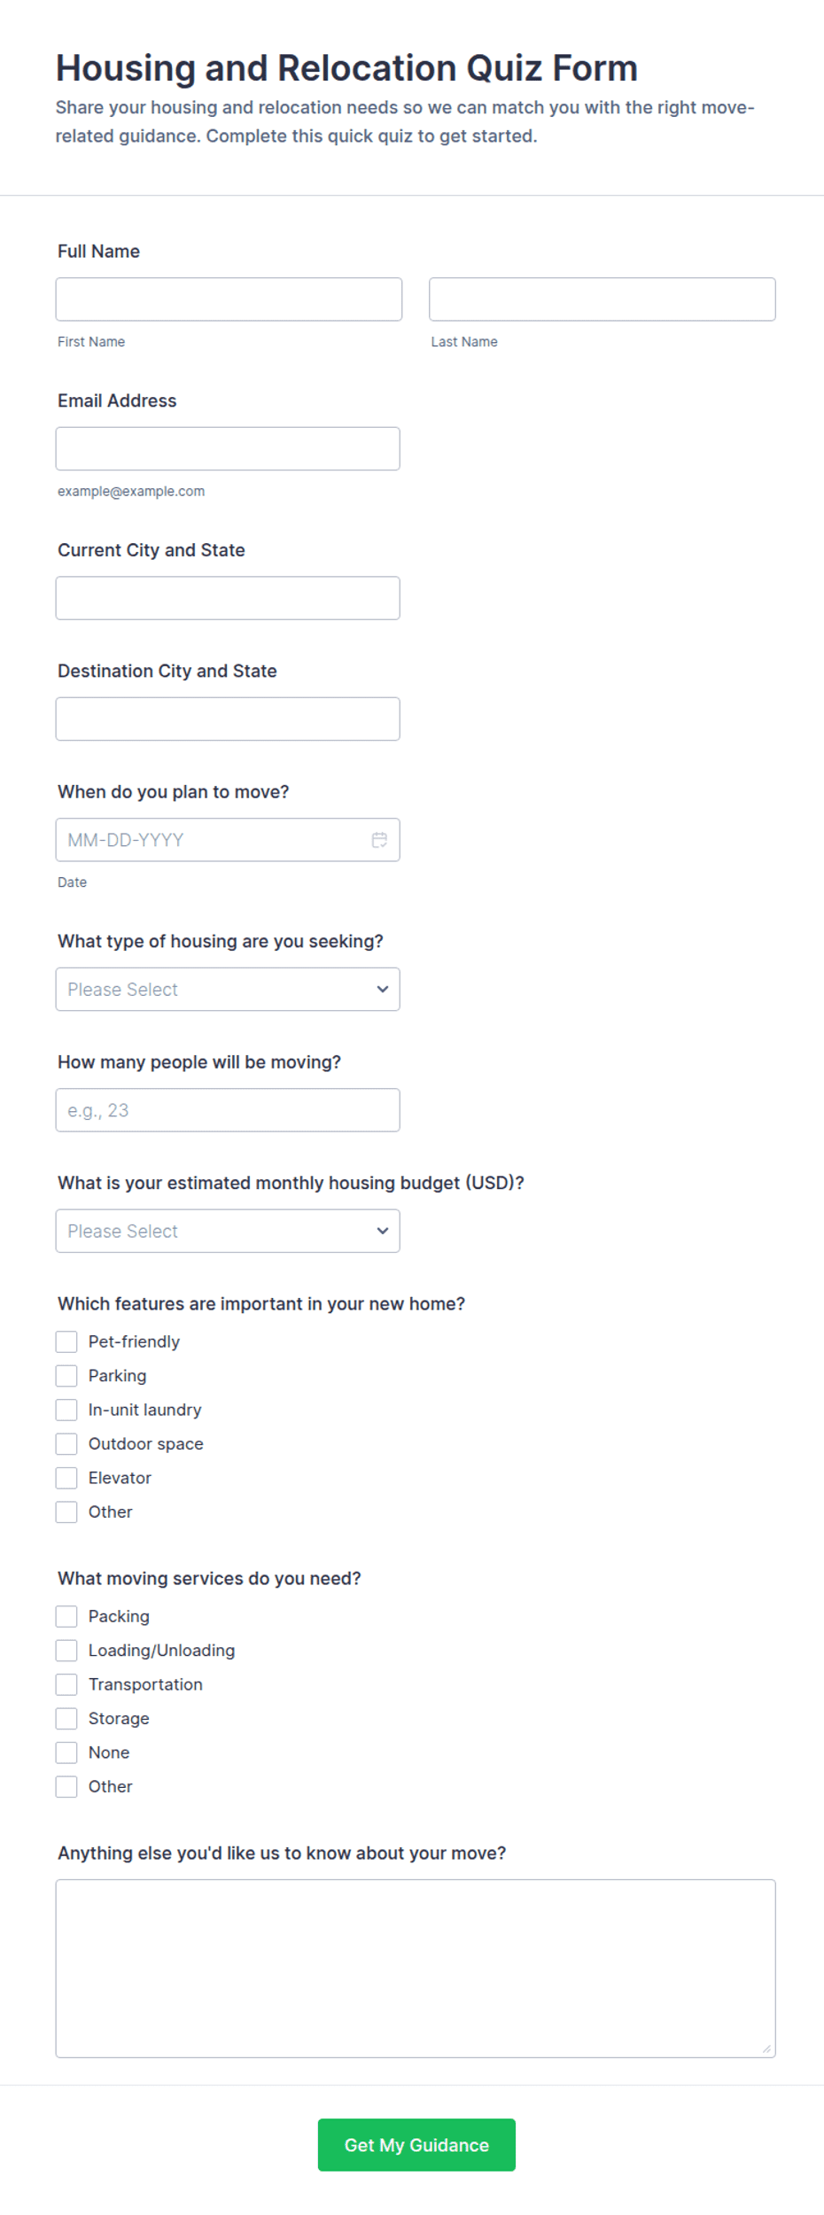Grab the textarea resize handle
Image resolution: width=824 pixels, height=2215 pixels.
point(766,2048)
